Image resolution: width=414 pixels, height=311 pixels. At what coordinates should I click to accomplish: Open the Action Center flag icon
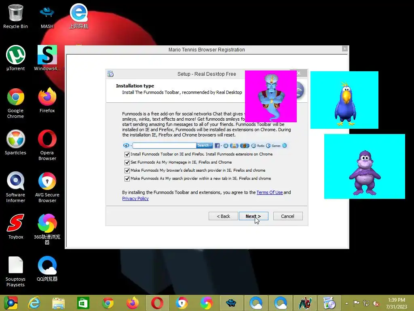(356, 303)
